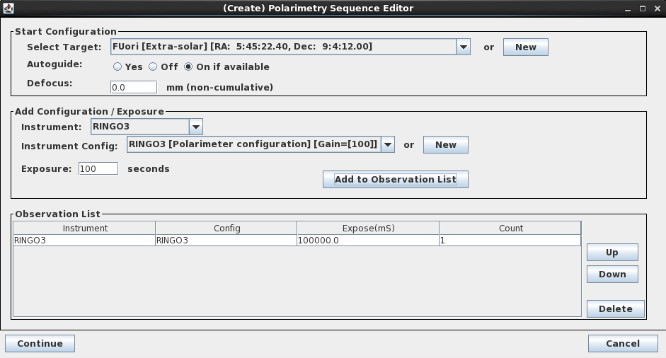666x358 pixels.
Task: Select the RINGO3 row in Observation List
Action: 297,241
